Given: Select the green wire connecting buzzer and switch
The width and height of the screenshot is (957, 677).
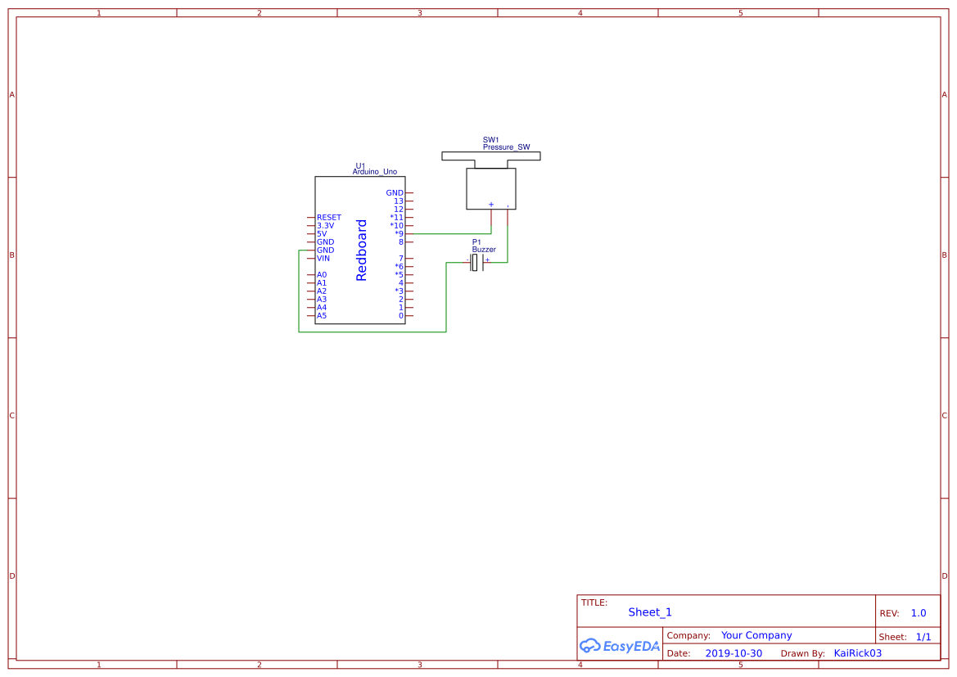Looking at the screenshot, I should pyautogui.click(x=506, y=246).
